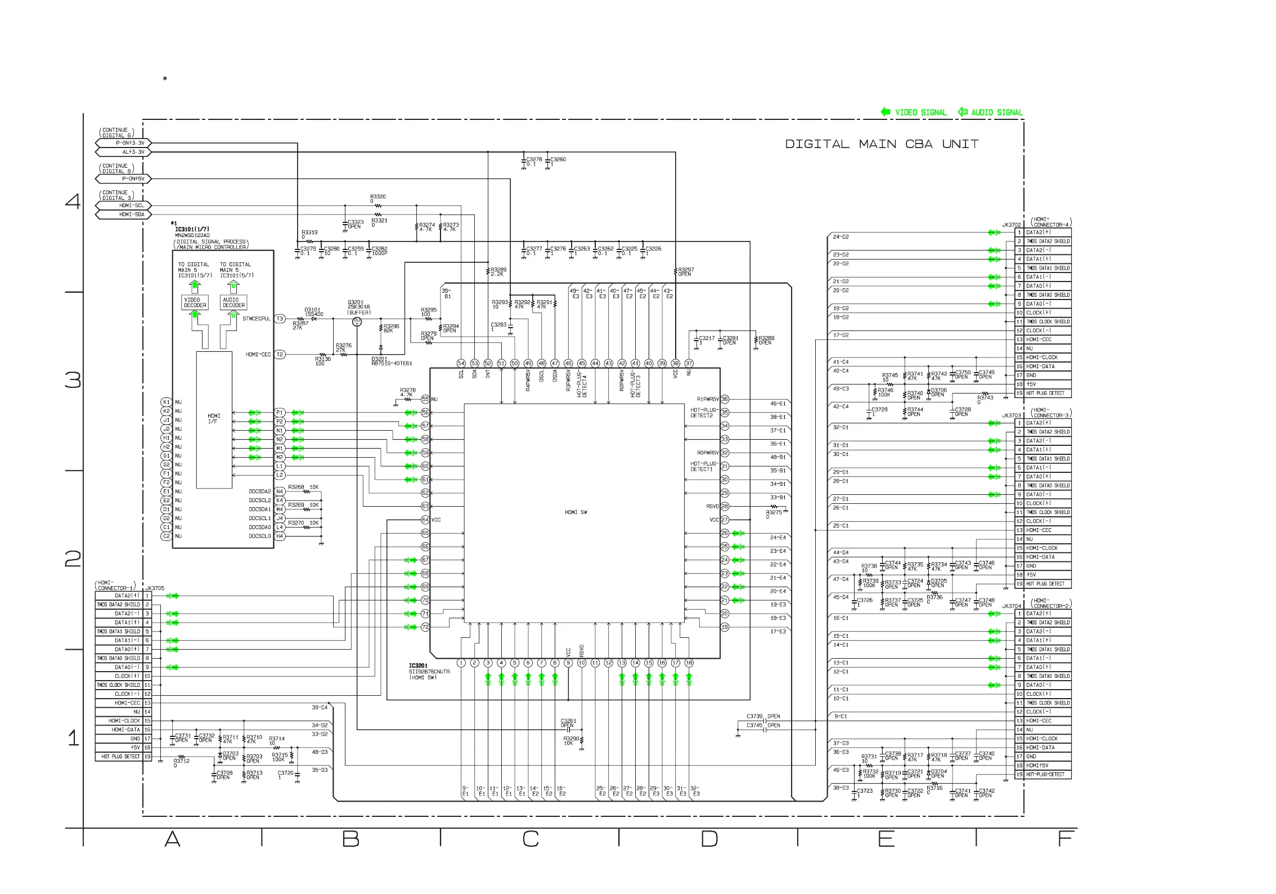This screenshot has width=1276, height=894.
Task: Click the AUDIO DECODER block
Action: click(x=233, y=303)
